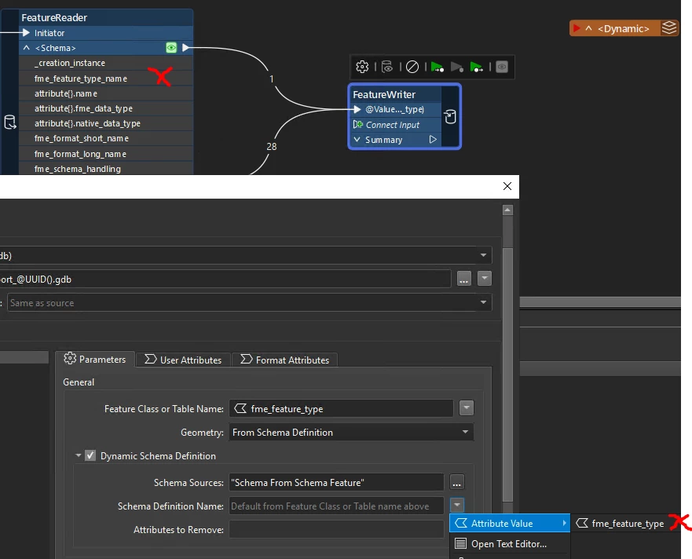Image resolution: width=692 pixels, height=559 pixels.
Task: Open the Geometry dropdown showing From Schema Definition
Action: [x=351, y=433]
